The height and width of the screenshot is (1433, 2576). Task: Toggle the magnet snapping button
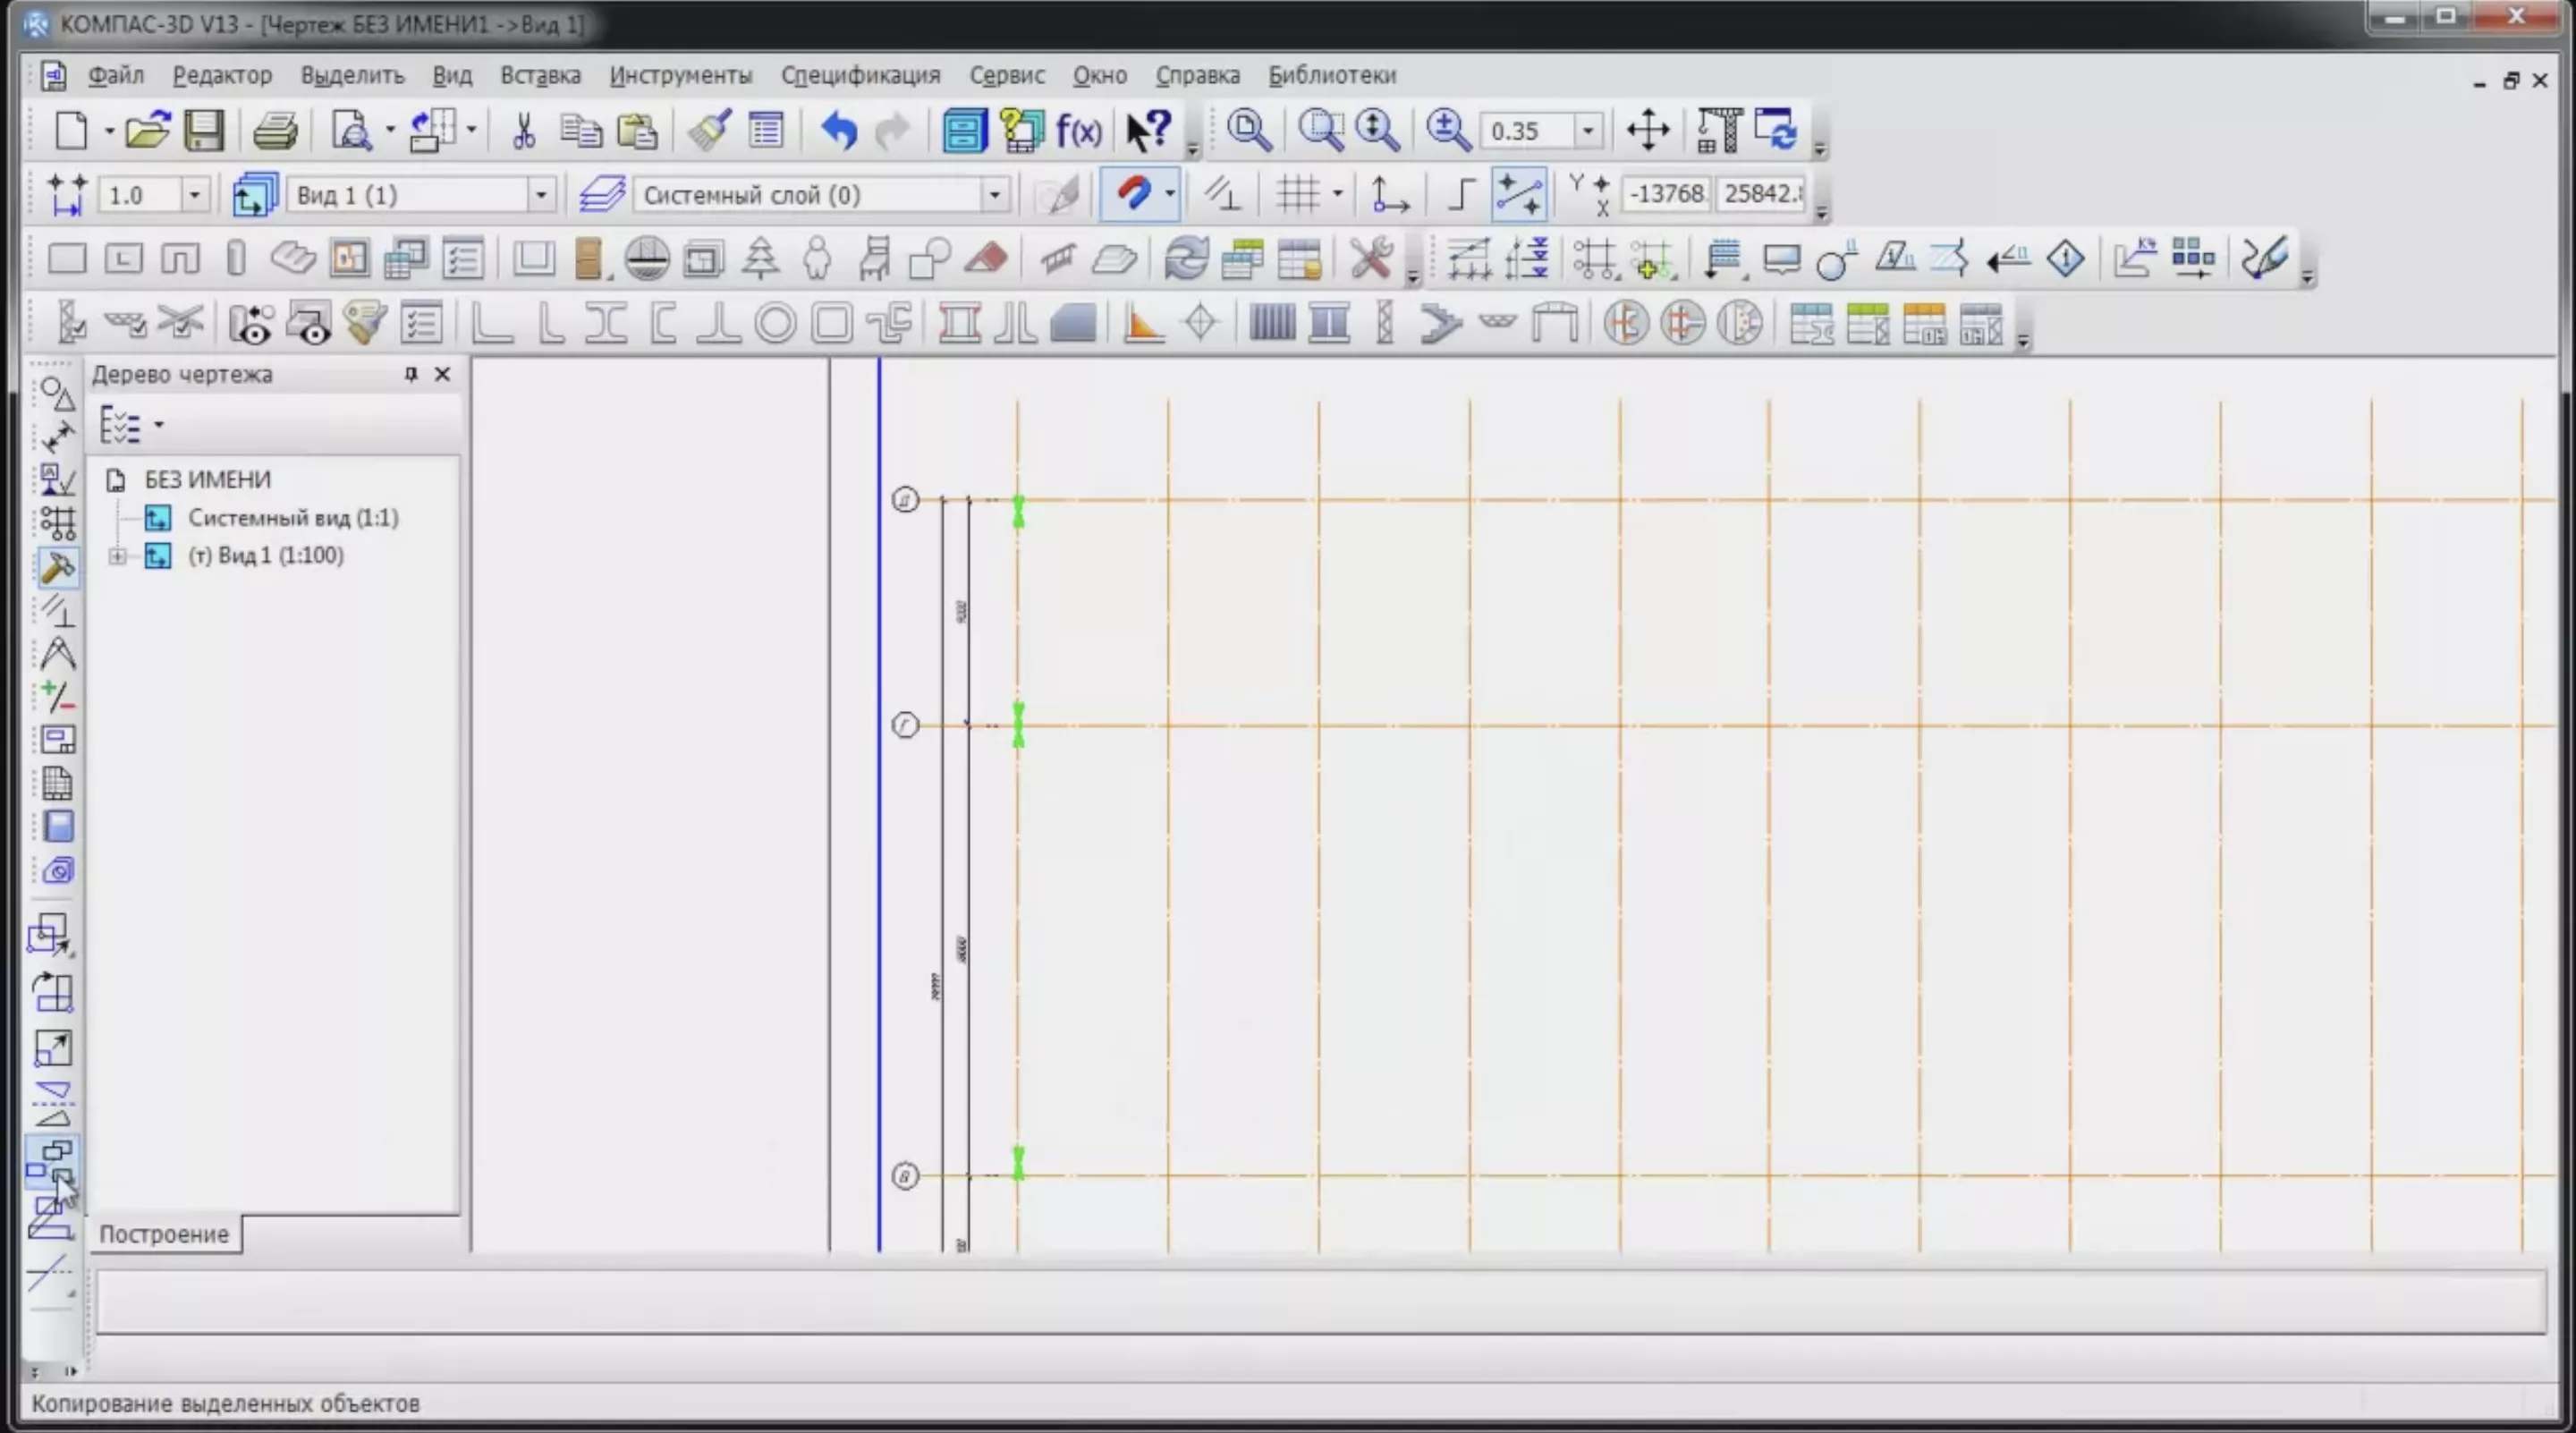click(1133, 193)
